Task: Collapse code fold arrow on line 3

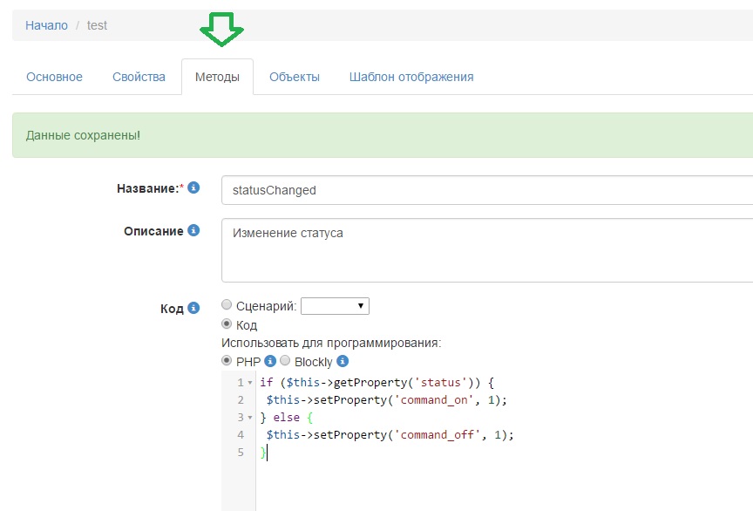Action: tap(250, 418)
